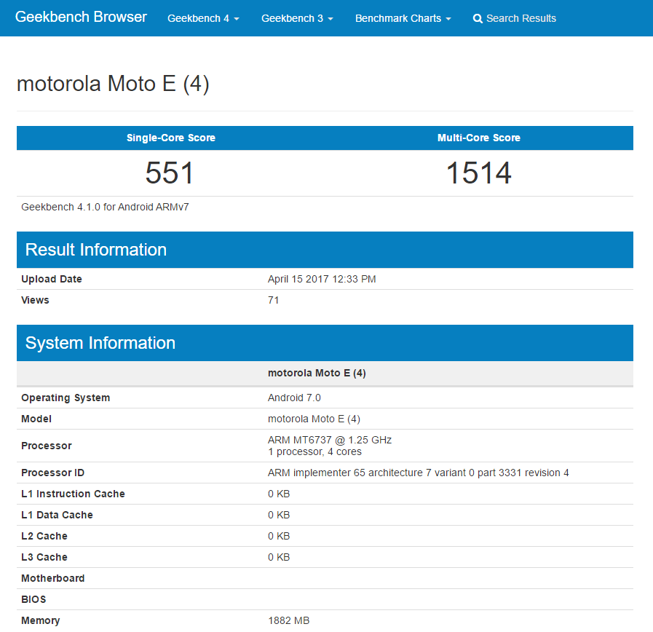Select the L3 Cache 0 KB value
The image size is (653, 632).
tap(279, 558)
